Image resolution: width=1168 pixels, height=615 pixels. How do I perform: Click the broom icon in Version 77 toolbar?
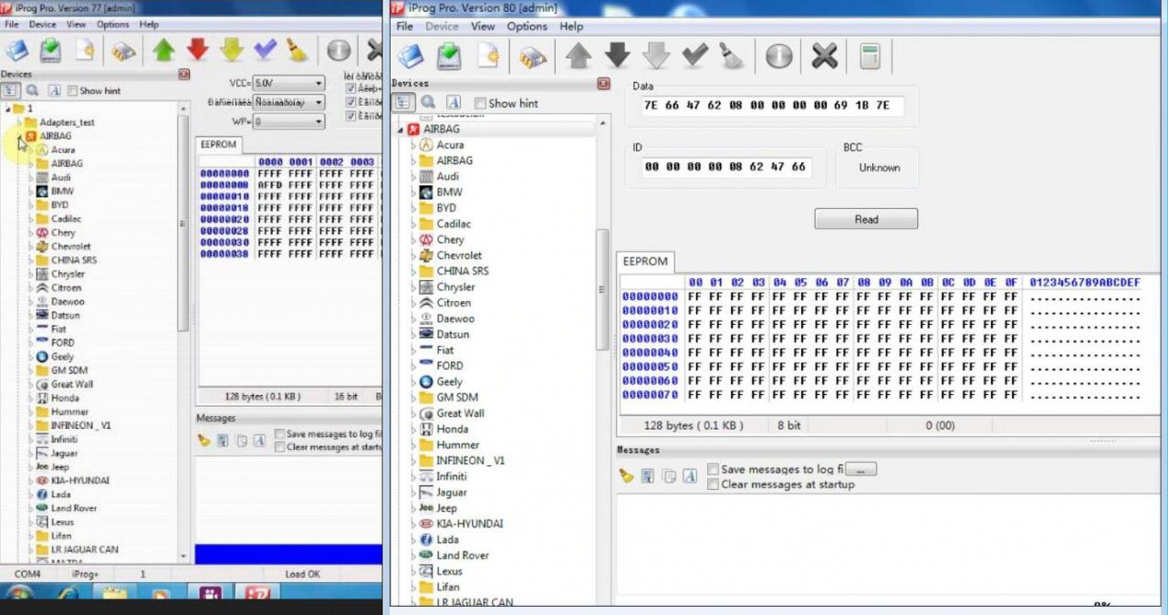297,50
